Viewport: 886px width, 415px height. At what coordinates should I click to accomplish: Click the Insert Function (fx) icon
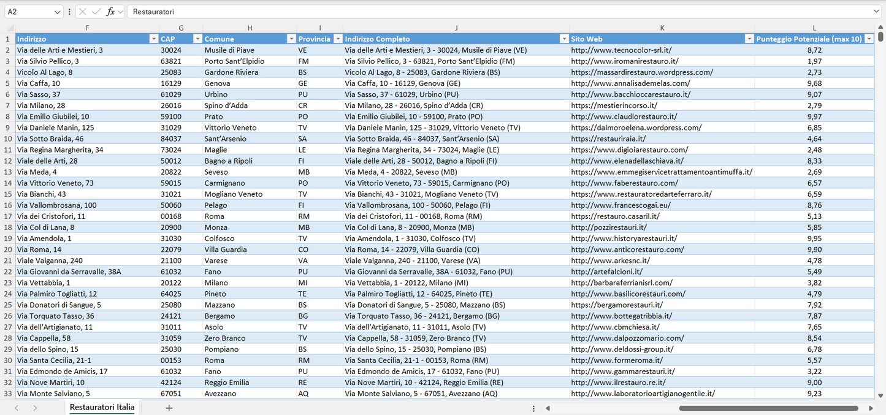click(109, 11)
